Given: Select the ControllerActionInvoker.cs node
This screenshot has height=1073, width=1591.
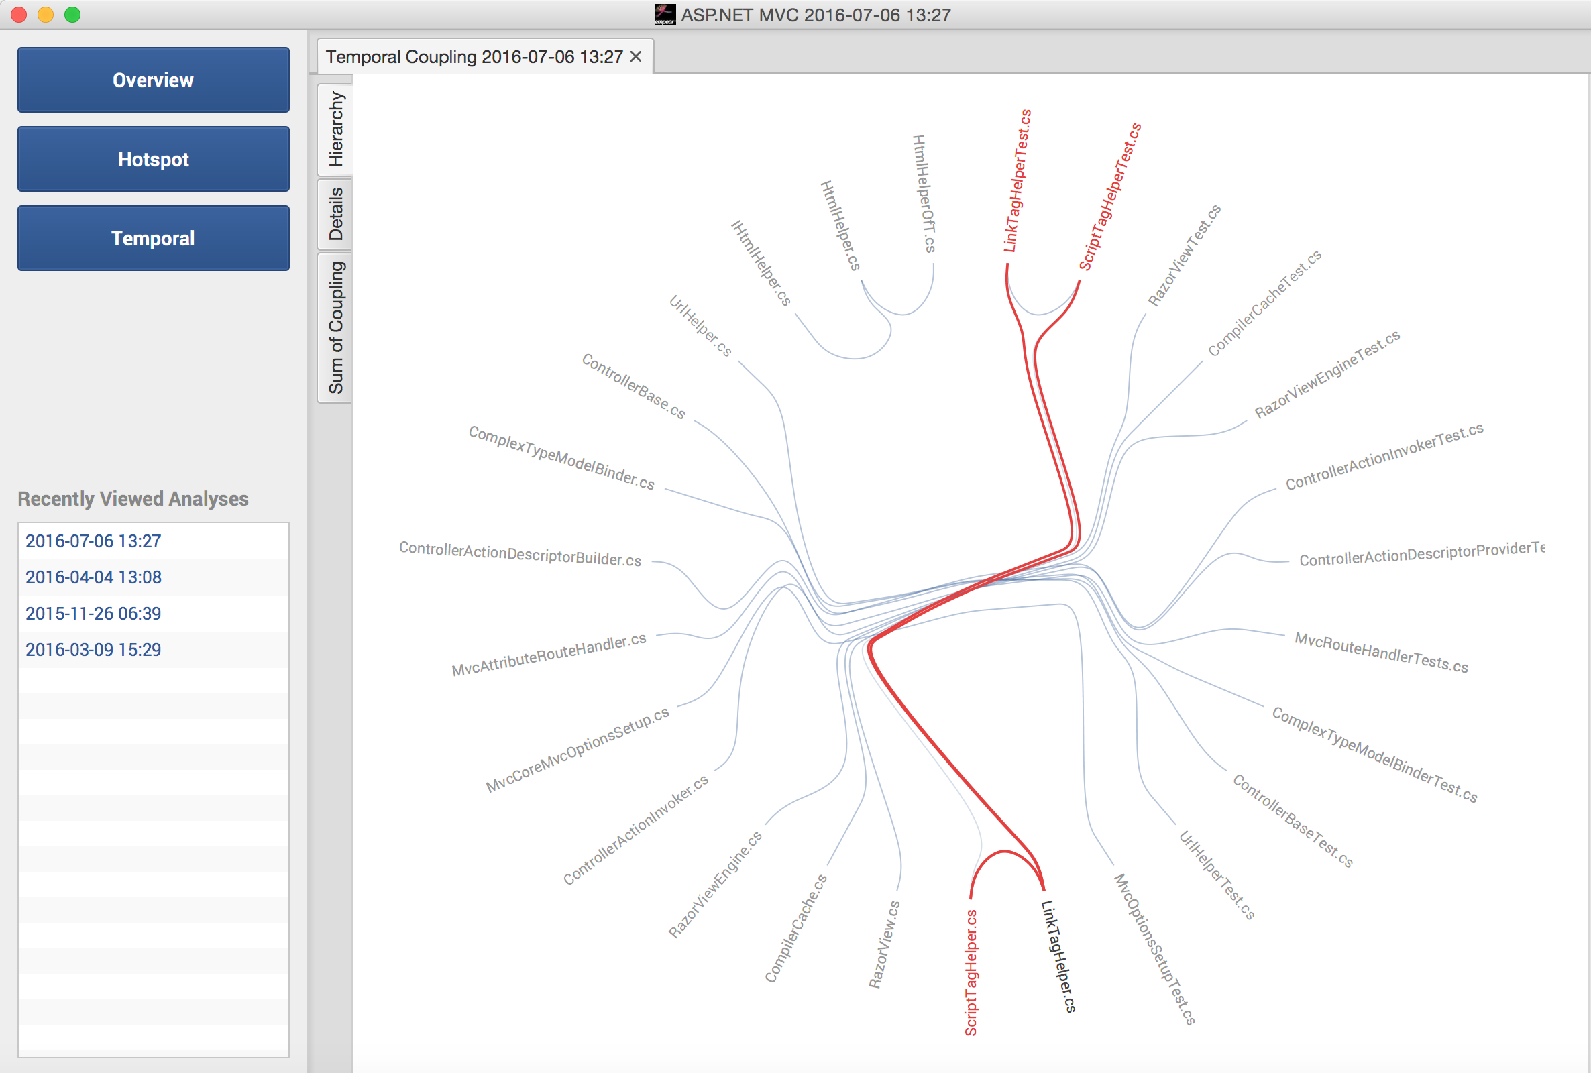Looking at the screenshot, I should coord(636,830).
